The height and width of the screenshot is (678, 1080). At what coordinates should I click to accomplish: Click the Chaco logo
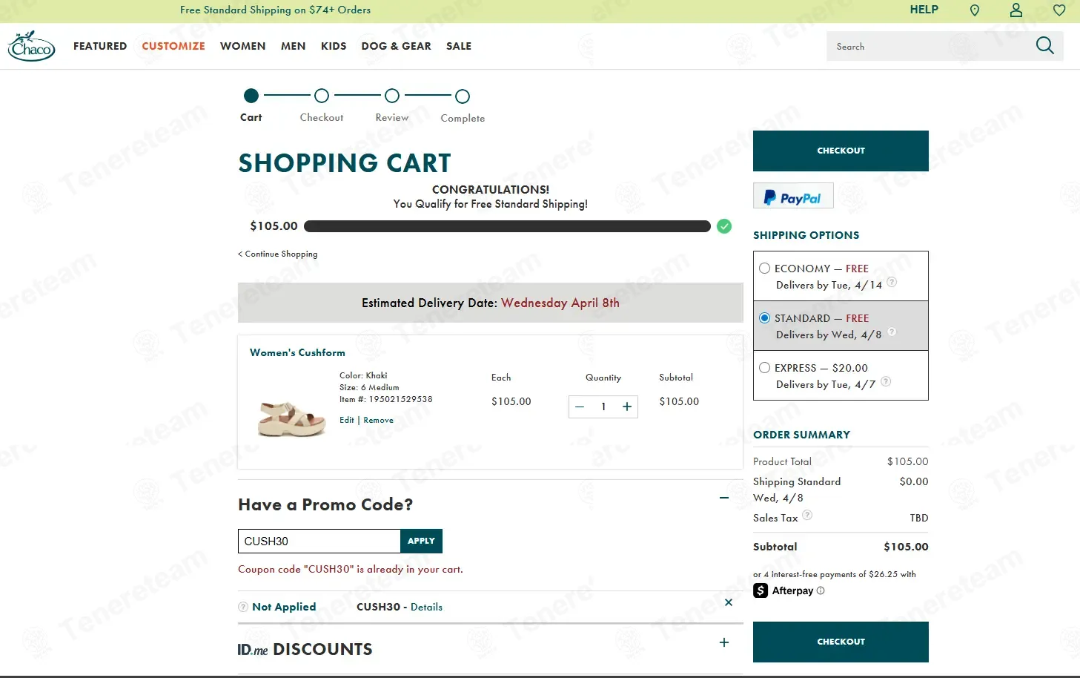pos(31,46)
